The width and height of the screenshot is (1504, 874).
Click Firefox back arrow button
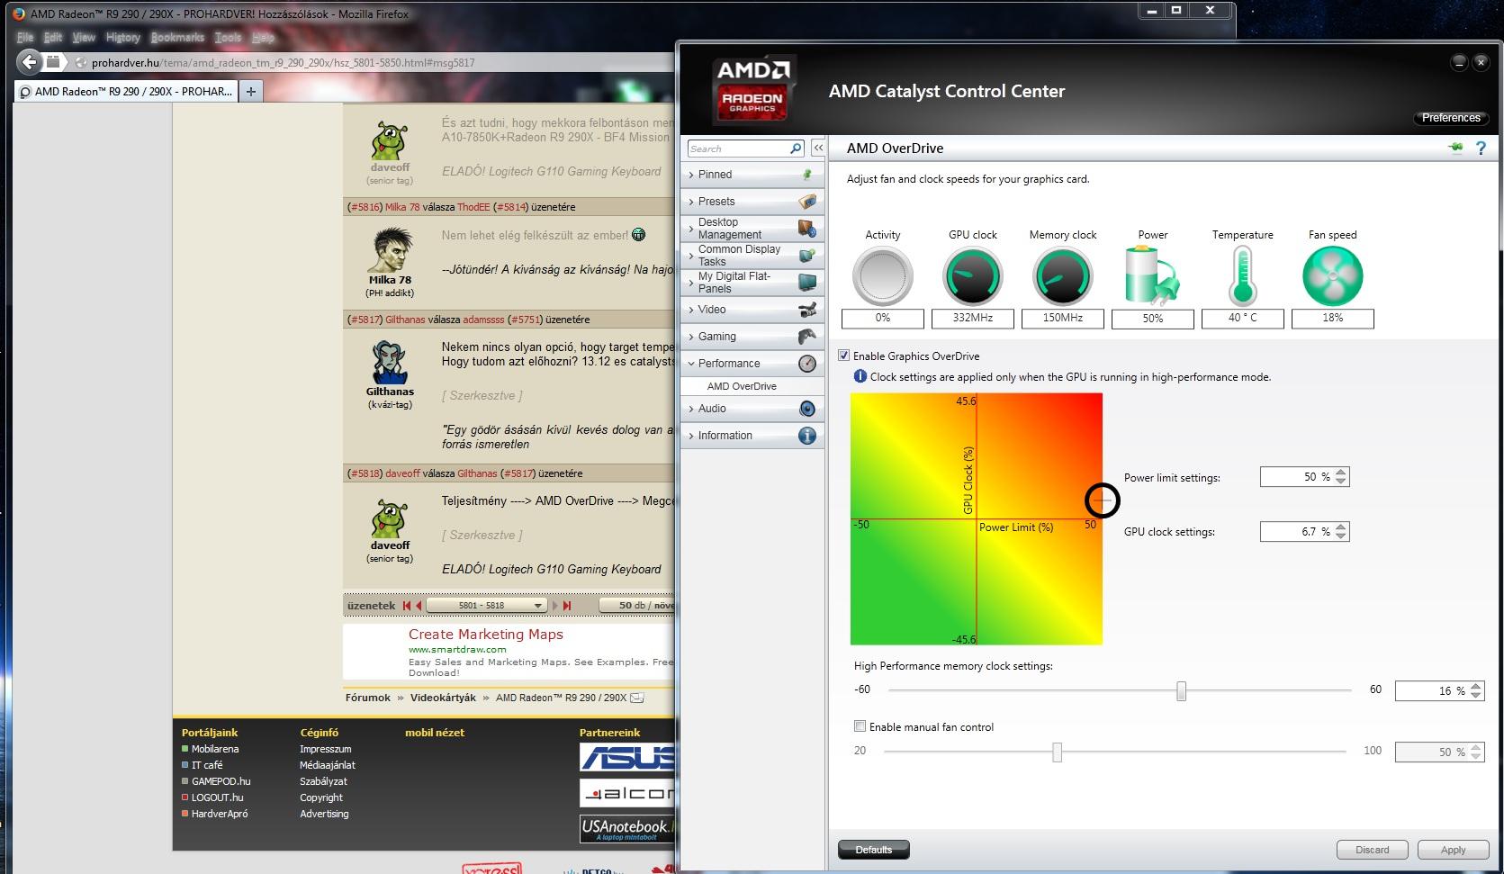coord(29,62)
